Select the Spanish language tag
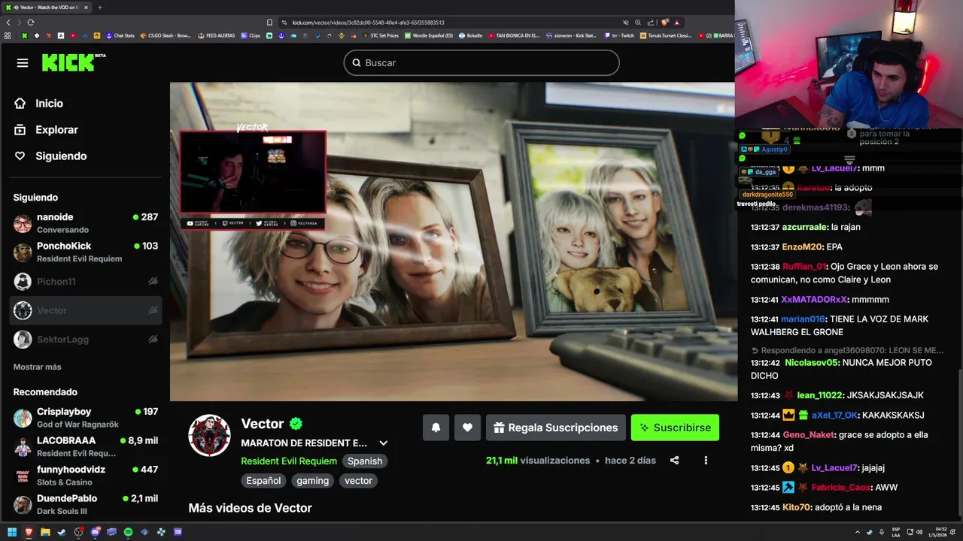The width and height of the screenshot is (963, 541). click(365, 461)
